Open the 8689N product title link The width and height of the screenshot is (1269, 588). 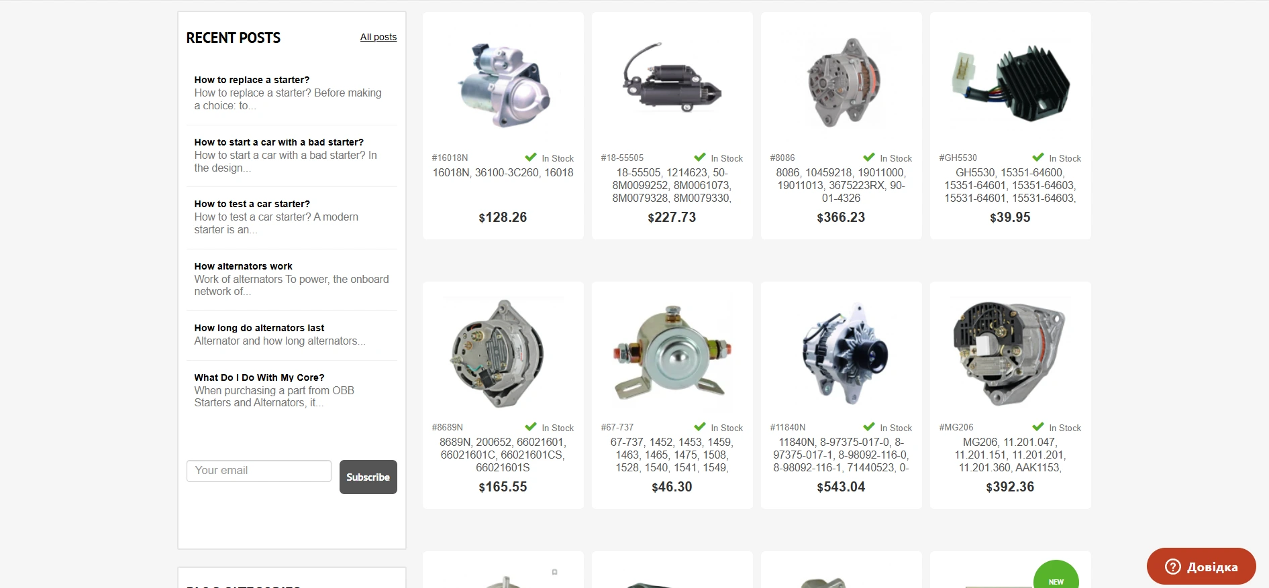tap(503, 455)
